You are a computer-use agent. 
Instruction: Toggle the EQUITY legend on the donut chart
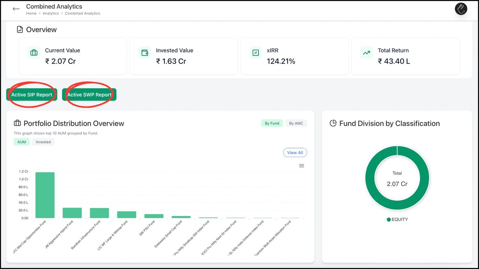click(x=397, y=219)
